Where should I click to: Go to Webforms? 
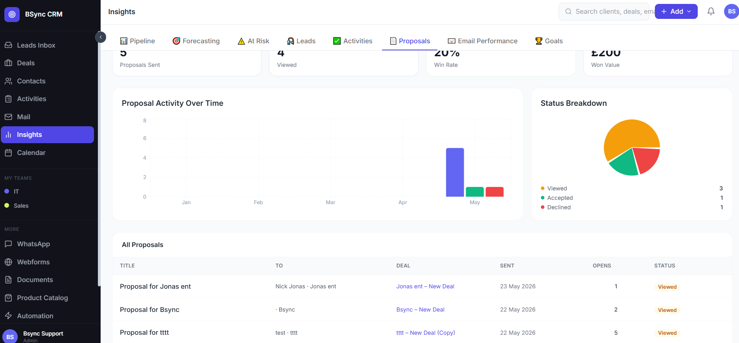[47, 262]
